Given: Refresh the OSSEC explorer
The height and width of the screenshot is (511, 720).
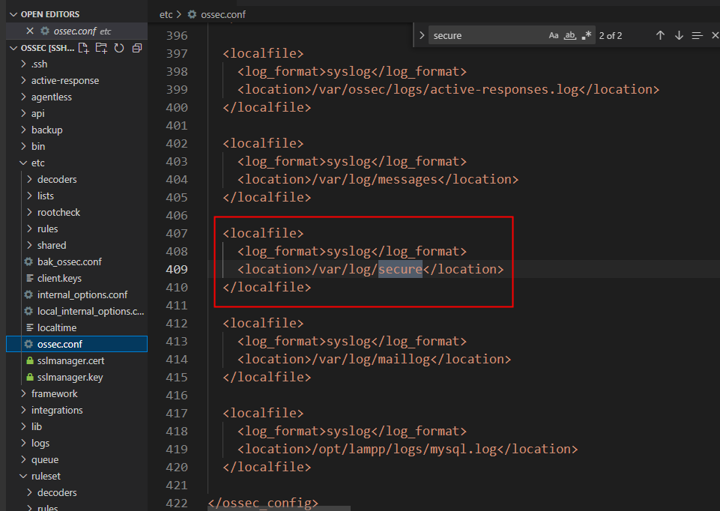Looking at the screenshot, I should (119, 48).
